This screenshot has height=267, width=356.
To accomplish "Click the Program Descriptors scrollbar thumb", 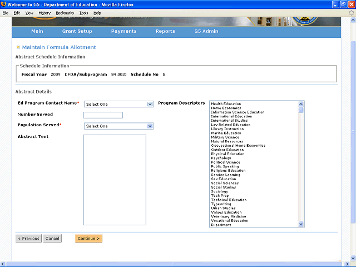I will pos(301,110).
